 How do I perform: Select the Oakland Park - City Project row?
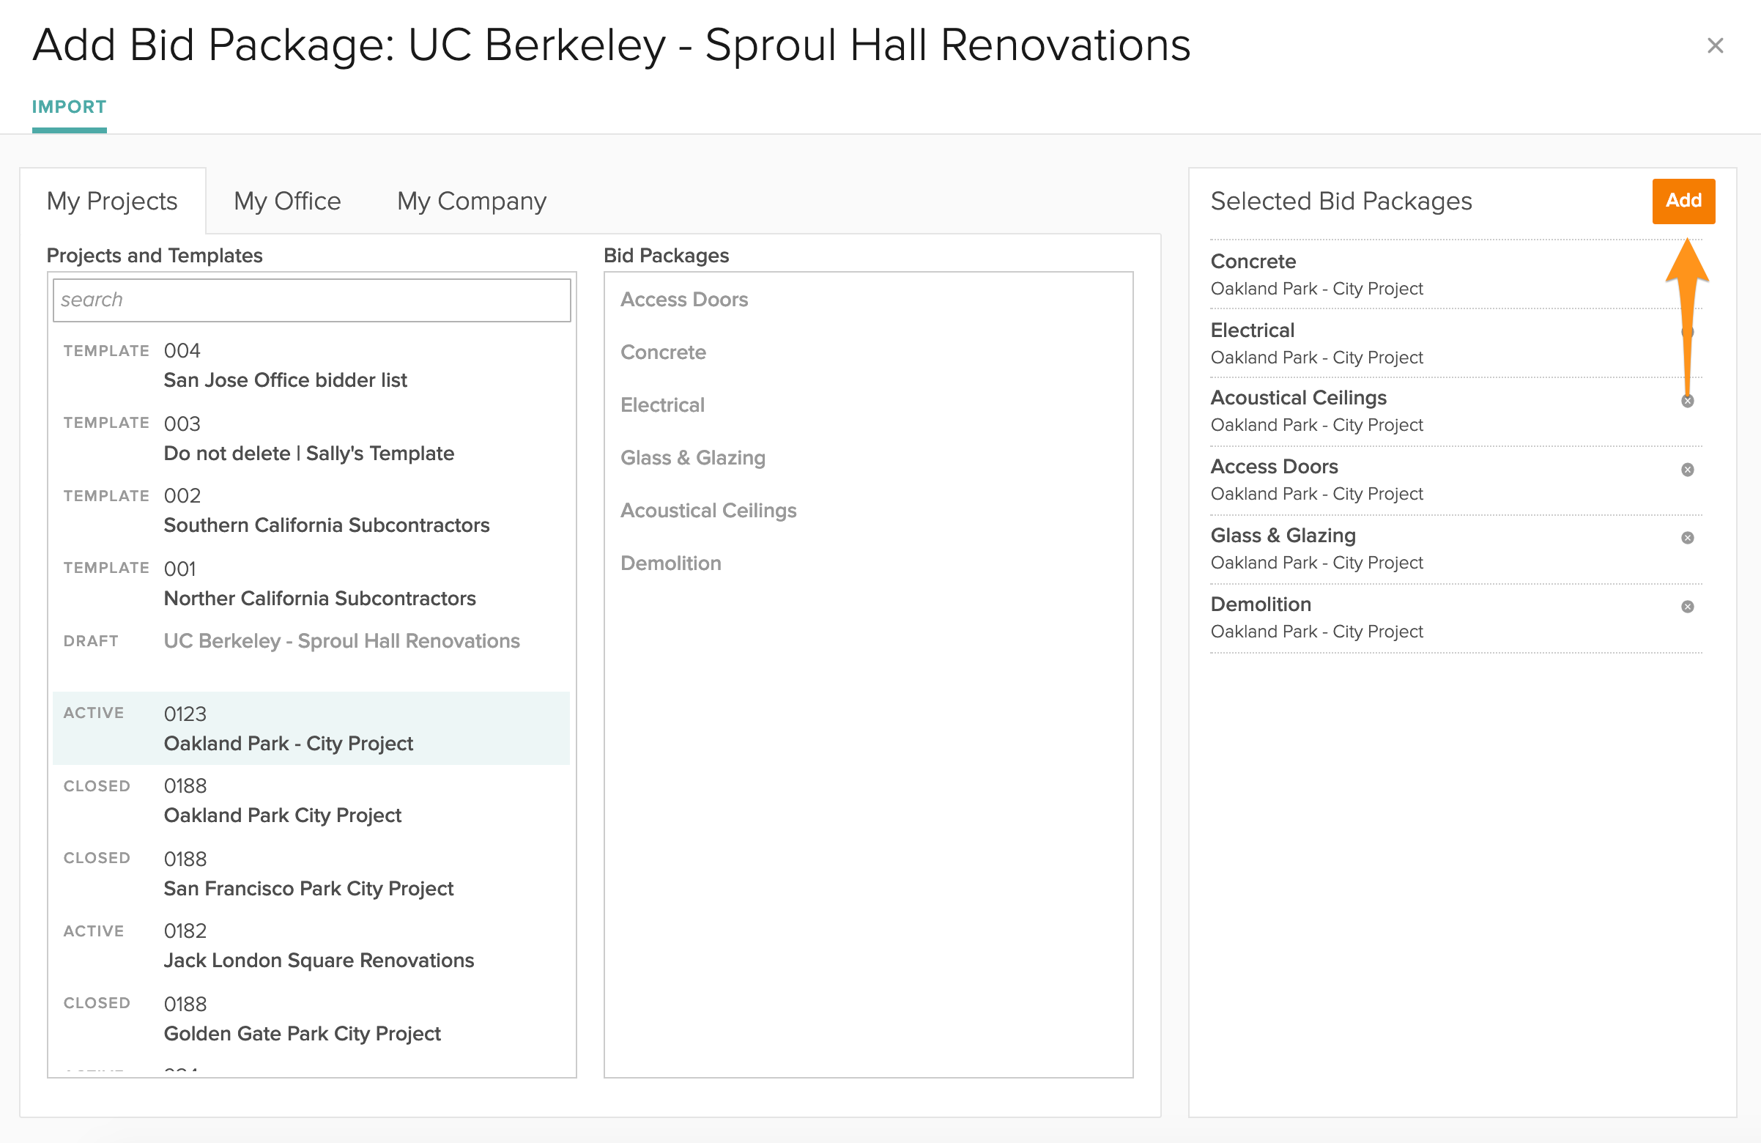[x=288, y=743]
